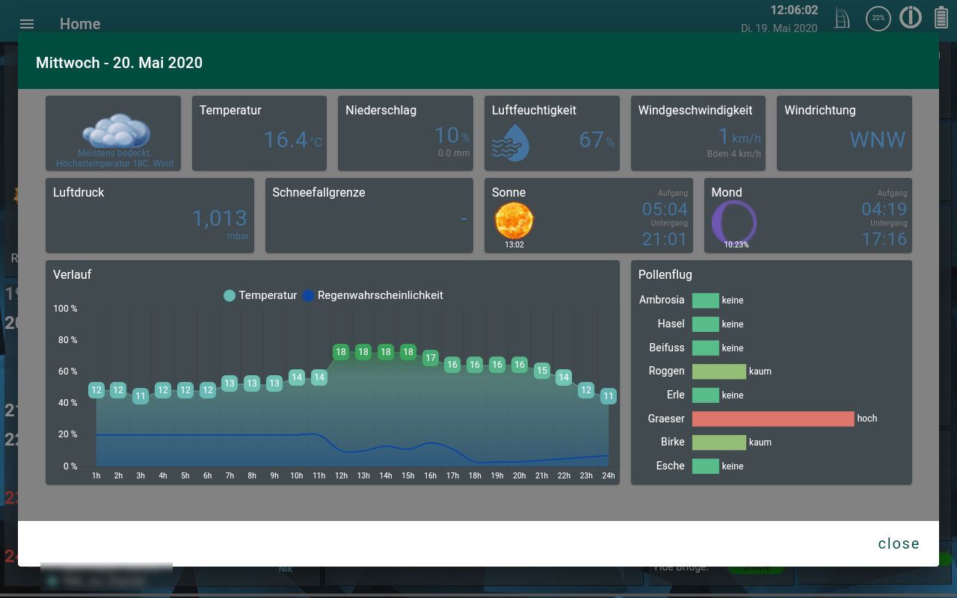This screenshot has height=598, width=957.
Task: Click the 24h temperature point 11
Action: [x=609, y=396]
